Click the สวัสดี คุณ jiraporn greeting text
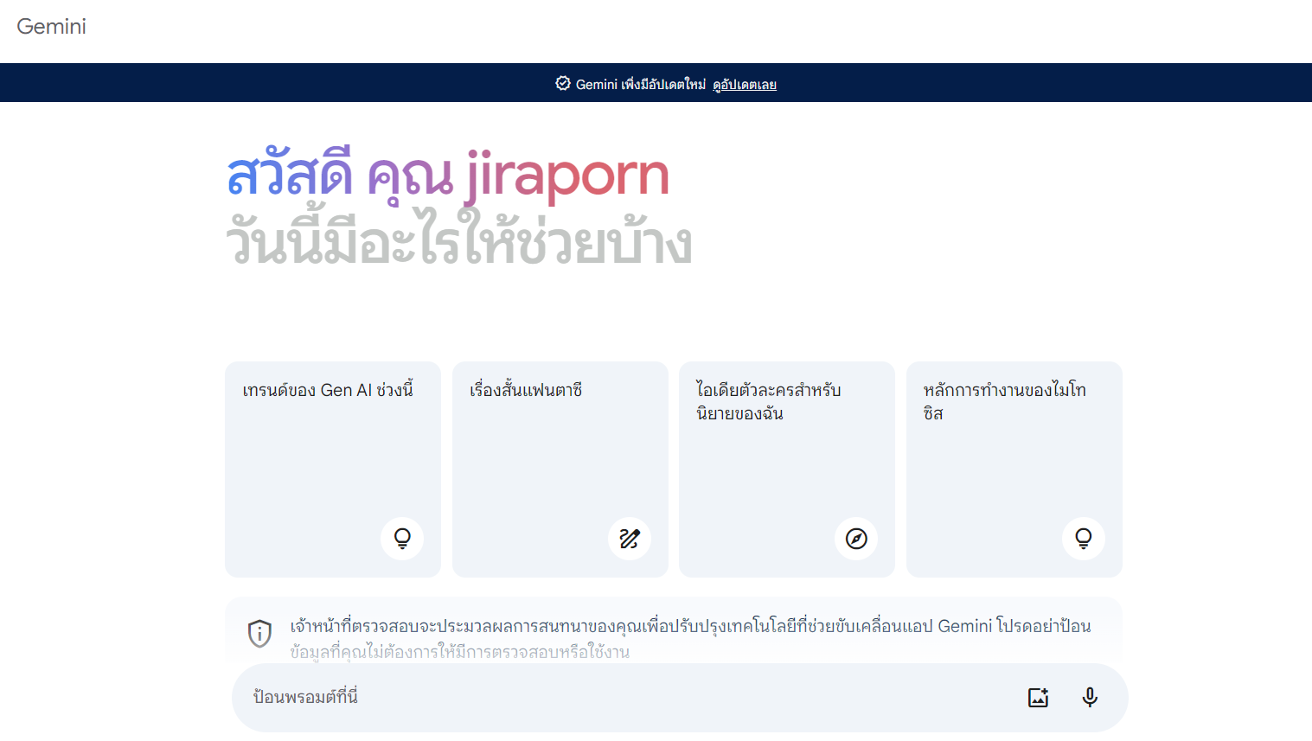 tap(448, 176)
